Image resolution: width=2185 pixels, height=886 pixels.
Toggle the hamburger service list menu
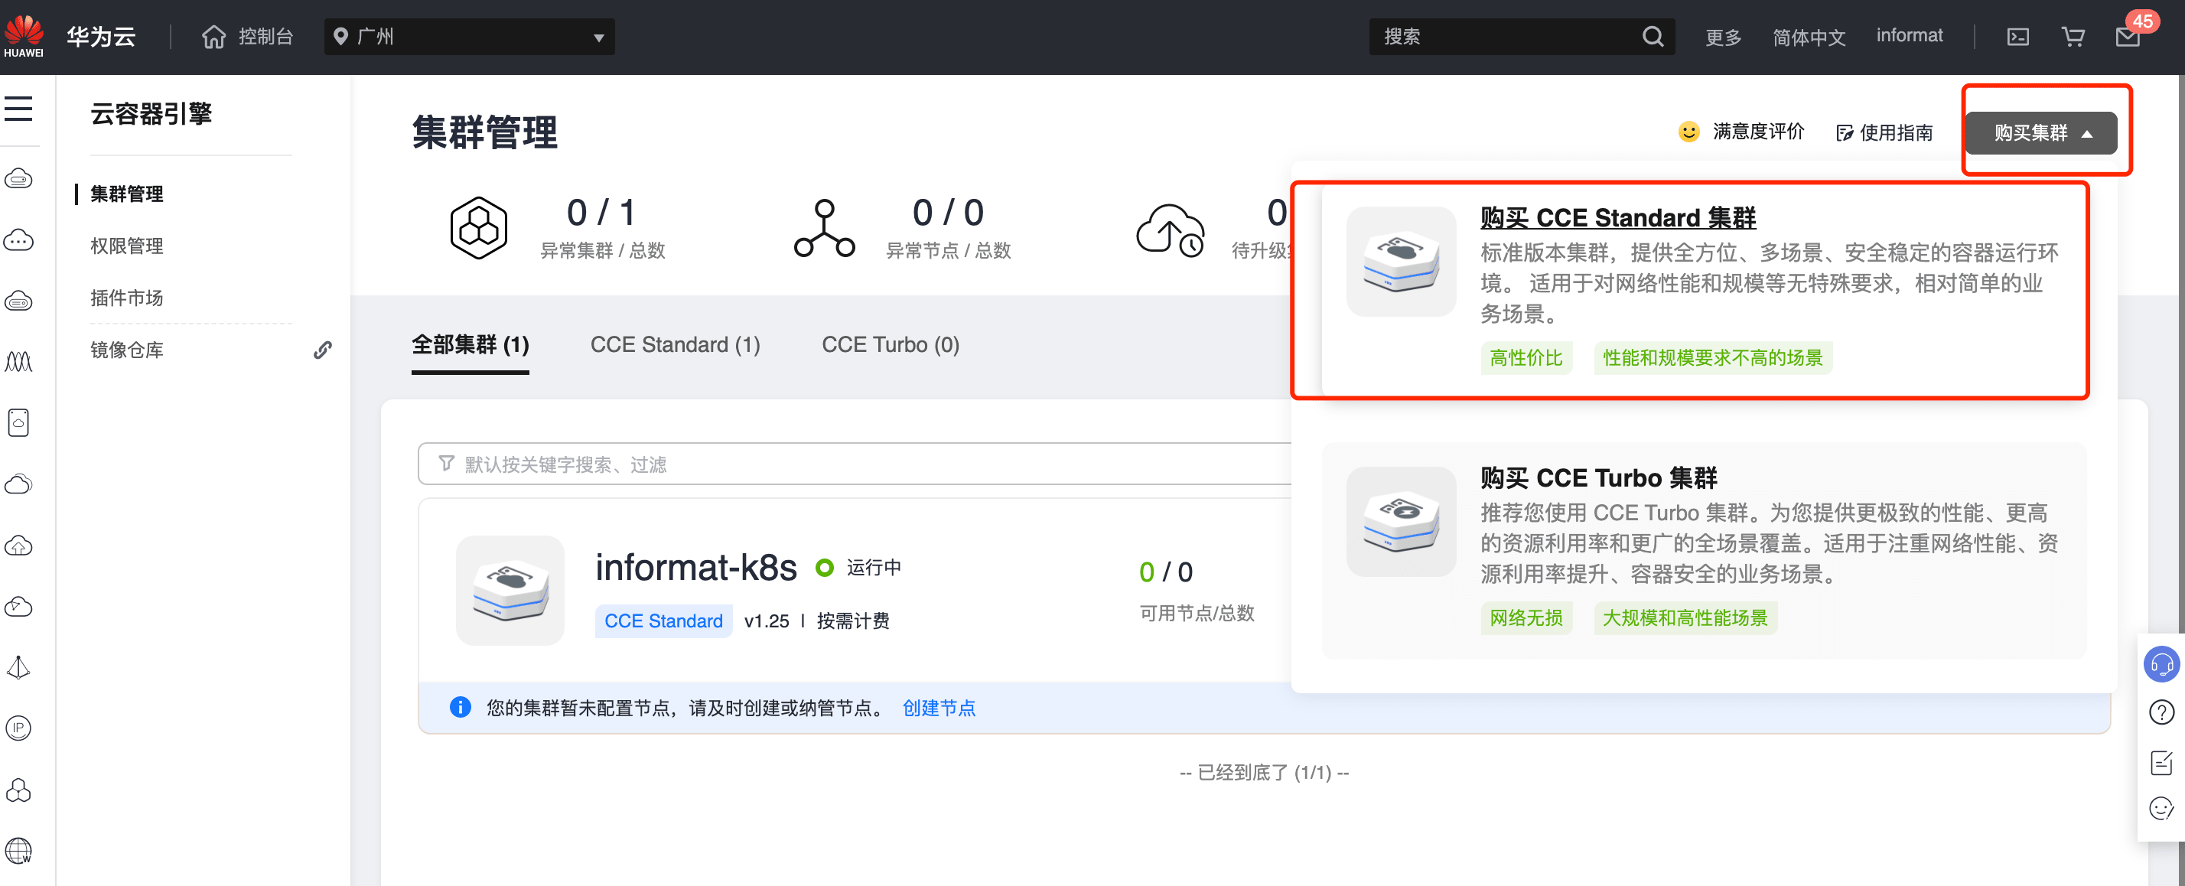pyautogui.click(x=18, y=108)
